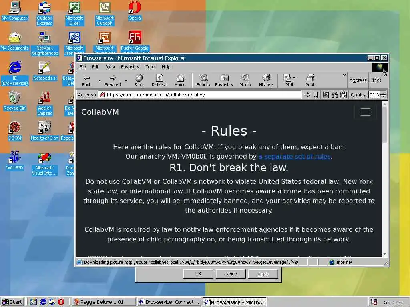Open Hearts of Iron shortcut
Viewport: 410px width, 307px height.
point(44,131)
